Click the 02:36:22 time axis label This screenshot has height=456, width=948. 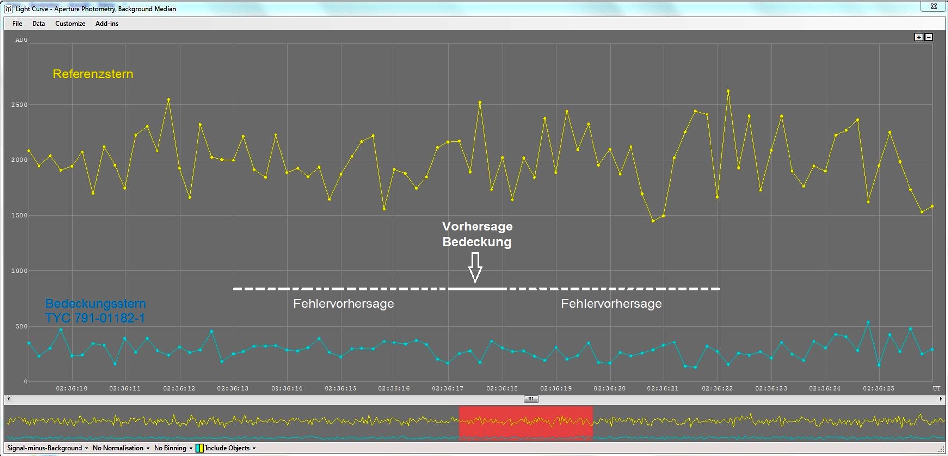coord(717,388)
